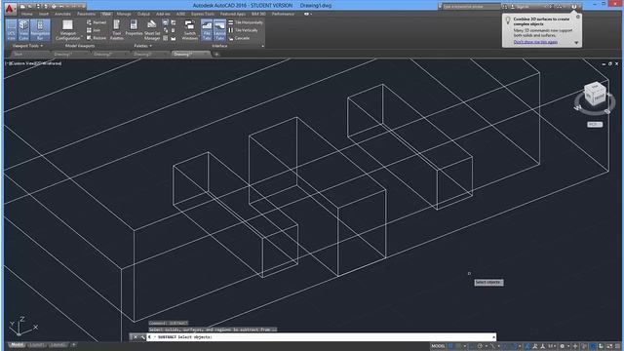Click the ViewCube in the drawing area

pos(595,94)
